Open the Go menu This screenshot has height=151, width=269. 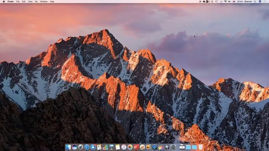tap(36, 2)
